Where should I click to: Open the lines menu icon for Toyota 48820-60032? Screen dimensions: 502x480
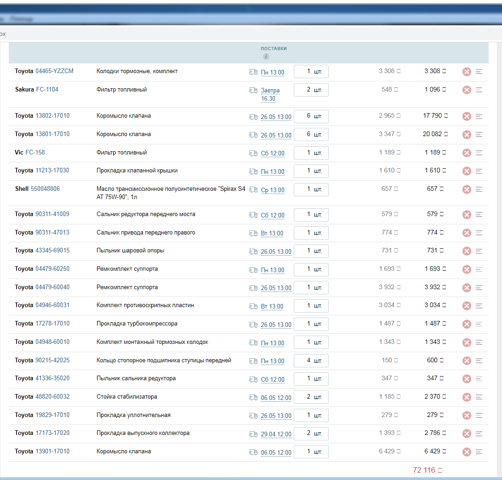coord(479,397)
